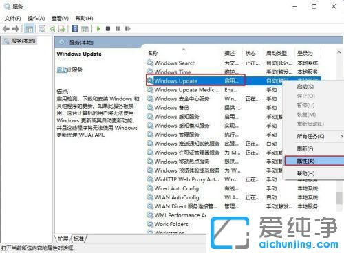Image resolution: width=344 pixels, height=253 pixels.
Task: Click the Export list toolbar icon
Action: [x=62, y=29]
